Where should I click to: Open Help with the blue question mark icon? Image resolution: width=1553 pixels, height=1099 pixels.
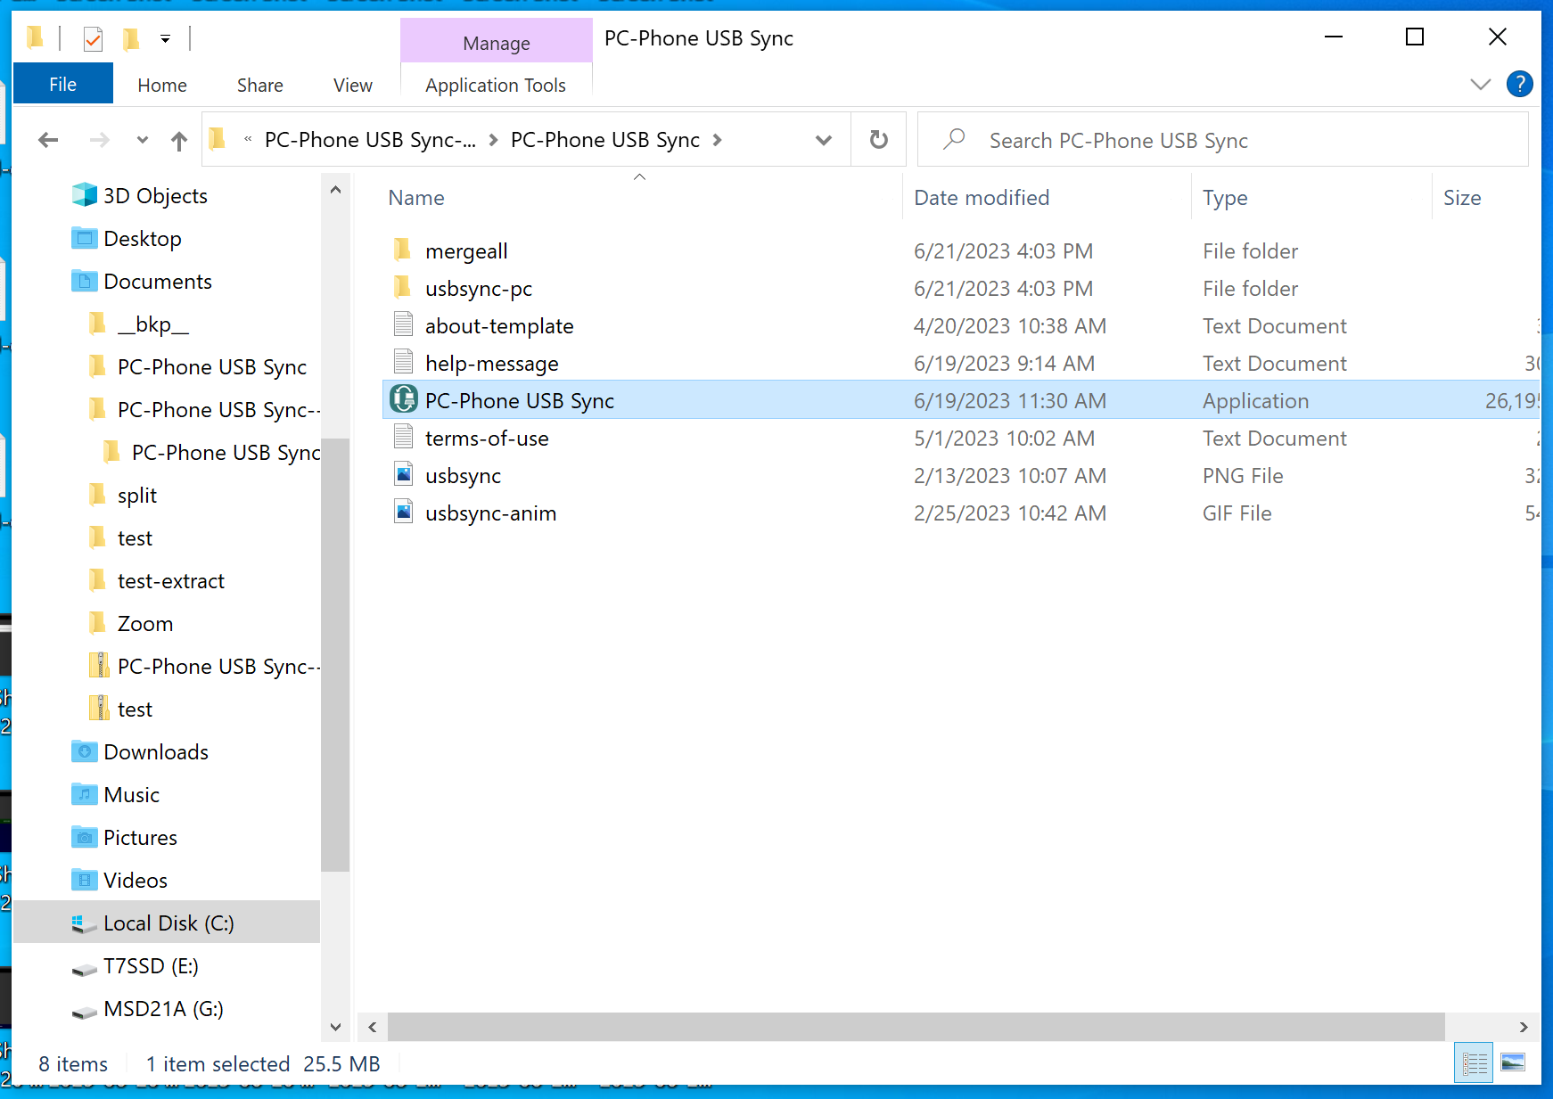tap(1519, 84)
